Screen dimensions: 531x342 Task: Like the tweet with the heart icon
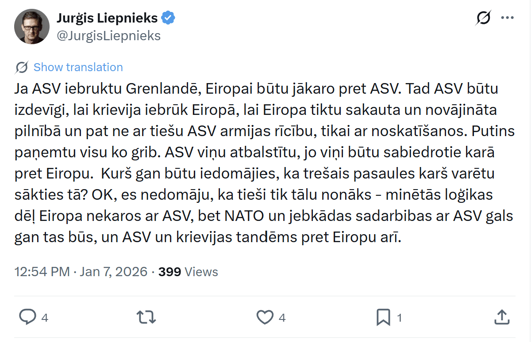click(x=265, y=317)
